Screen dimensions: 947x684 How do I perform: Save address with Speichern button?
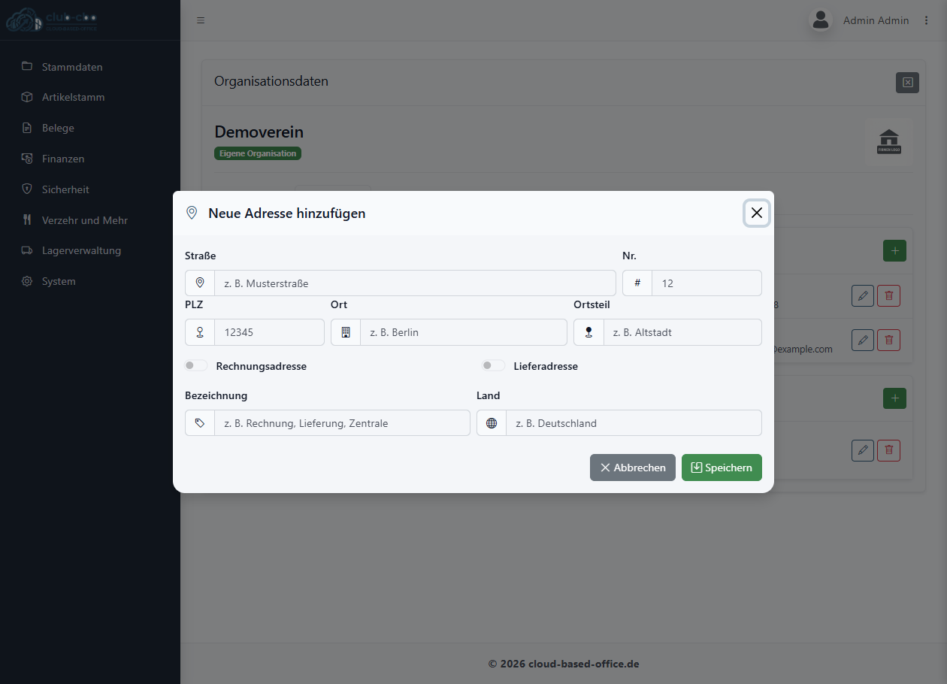(x=722, y=468)
